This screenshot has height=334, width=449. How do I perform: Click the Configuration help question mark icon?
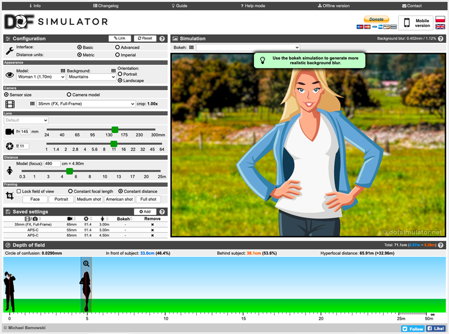162,38
